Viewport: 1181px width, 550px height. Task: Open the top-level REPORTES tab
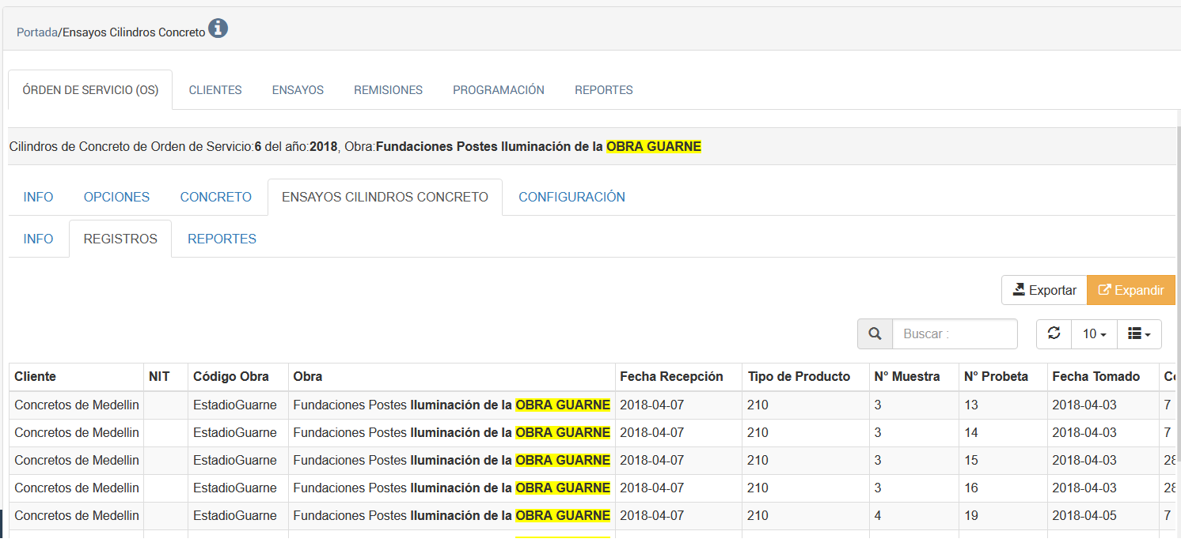(x=603, y=90)
